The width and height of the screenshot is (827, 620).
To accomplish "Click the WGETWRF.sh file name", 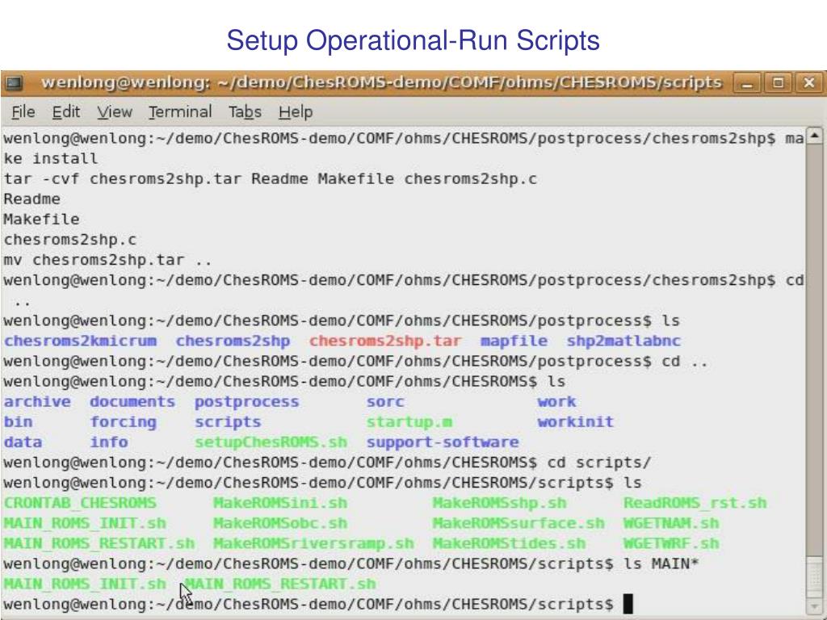I will (671, 543).
